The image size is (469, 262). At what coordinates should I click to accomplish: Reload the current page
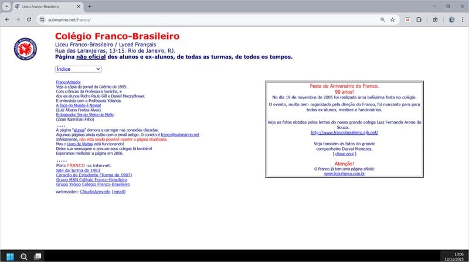pyautogui.click(x=29, y=20)
